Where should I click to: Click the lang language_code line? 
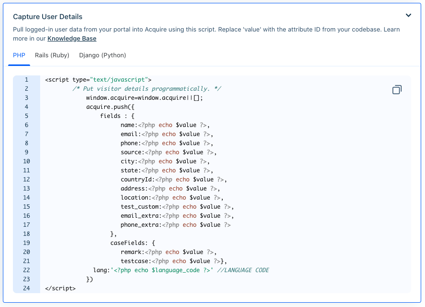(x=181, y=270)
